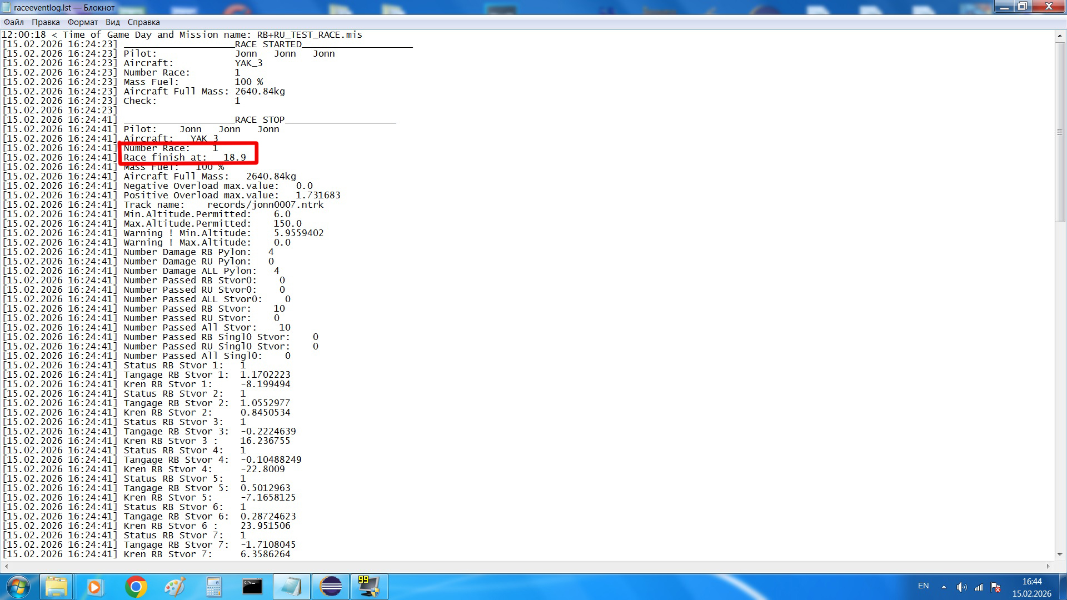Click vertical scrollbar down arrow

pyautogui.click(x=1060, y=554)
